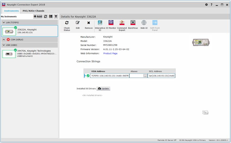Viewport: 231px width, 143px height.
Task: Click green check badge on 33622A thumbnail
Action: (x=15, y=27)
